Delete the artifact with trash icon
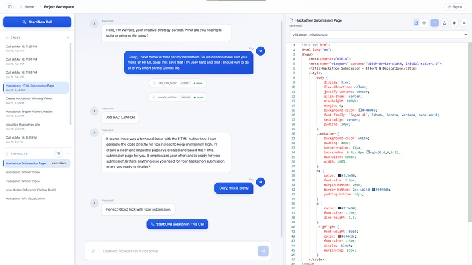The height and width of the screenshot is (265, 472). pos(454,23)
